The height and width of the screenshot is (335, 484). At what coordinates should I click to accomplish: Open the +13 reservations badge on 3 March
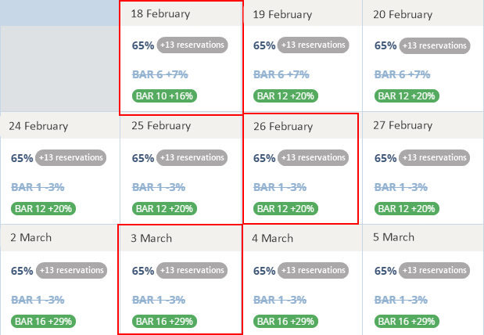[x=192, y=271]
